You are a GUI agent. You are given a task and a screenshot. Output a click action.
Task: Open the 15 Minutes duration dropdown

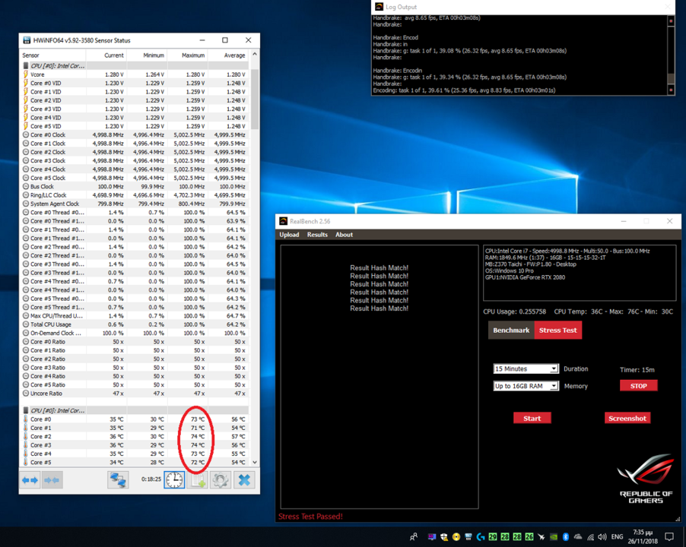point(526,368)
